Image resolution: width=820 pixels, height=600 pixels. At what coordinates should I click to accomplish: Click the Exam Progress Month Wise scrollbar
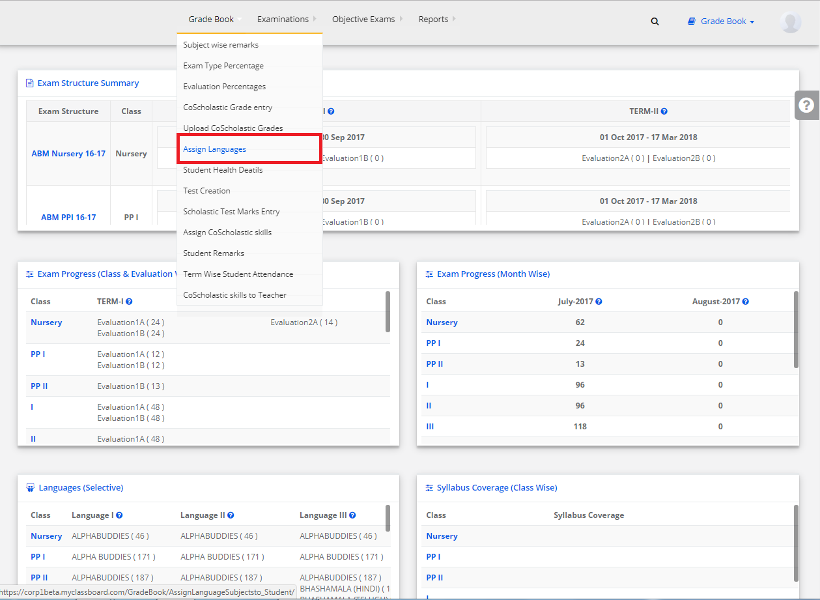[x=796, y=329]
